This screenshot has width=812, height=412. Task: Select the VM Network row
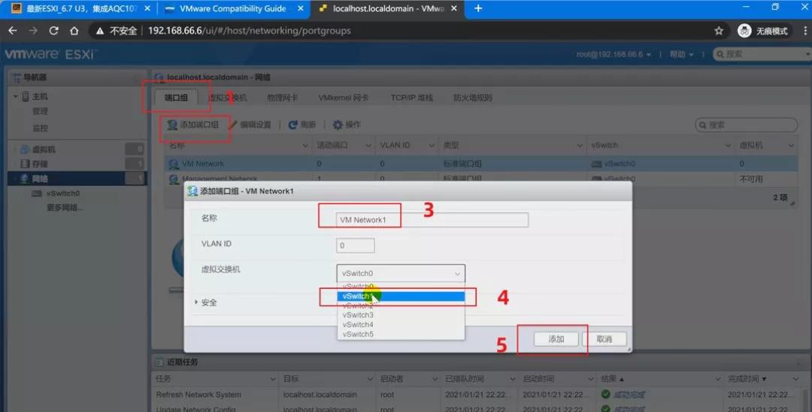click(481, 164)
